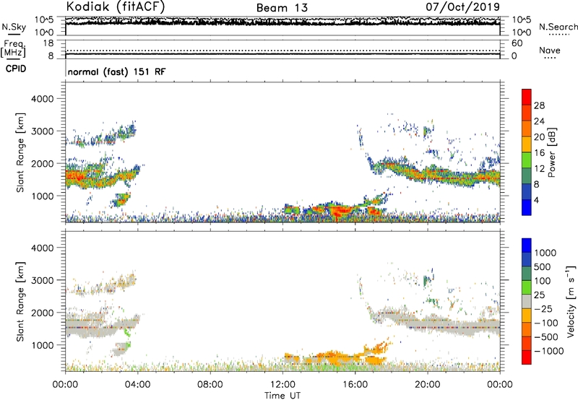Click the "24" label on power scale
The image size is (578, 400).
click(x=539, y=121)
